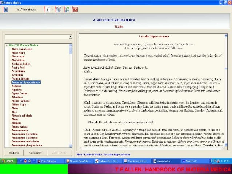Click remedy list scrollbar up arrow
Viewport: 232px width, 174px height.
pyautogui.click(x=71, y=45)
